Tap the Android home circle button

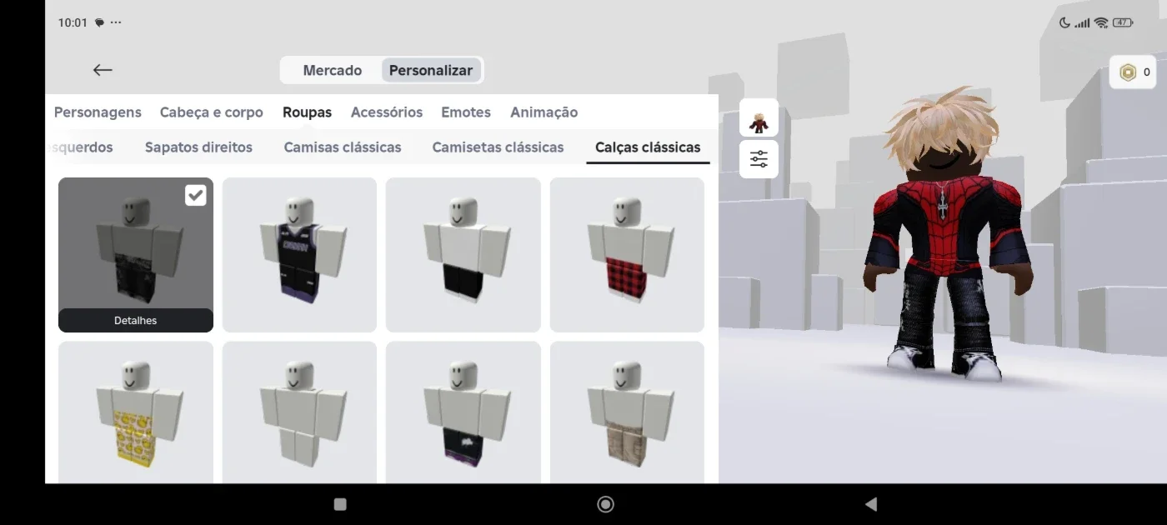pos(606,504)
